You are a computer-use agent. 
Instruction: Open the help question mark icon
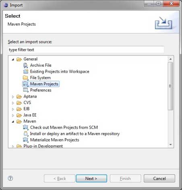coord(10,178)
